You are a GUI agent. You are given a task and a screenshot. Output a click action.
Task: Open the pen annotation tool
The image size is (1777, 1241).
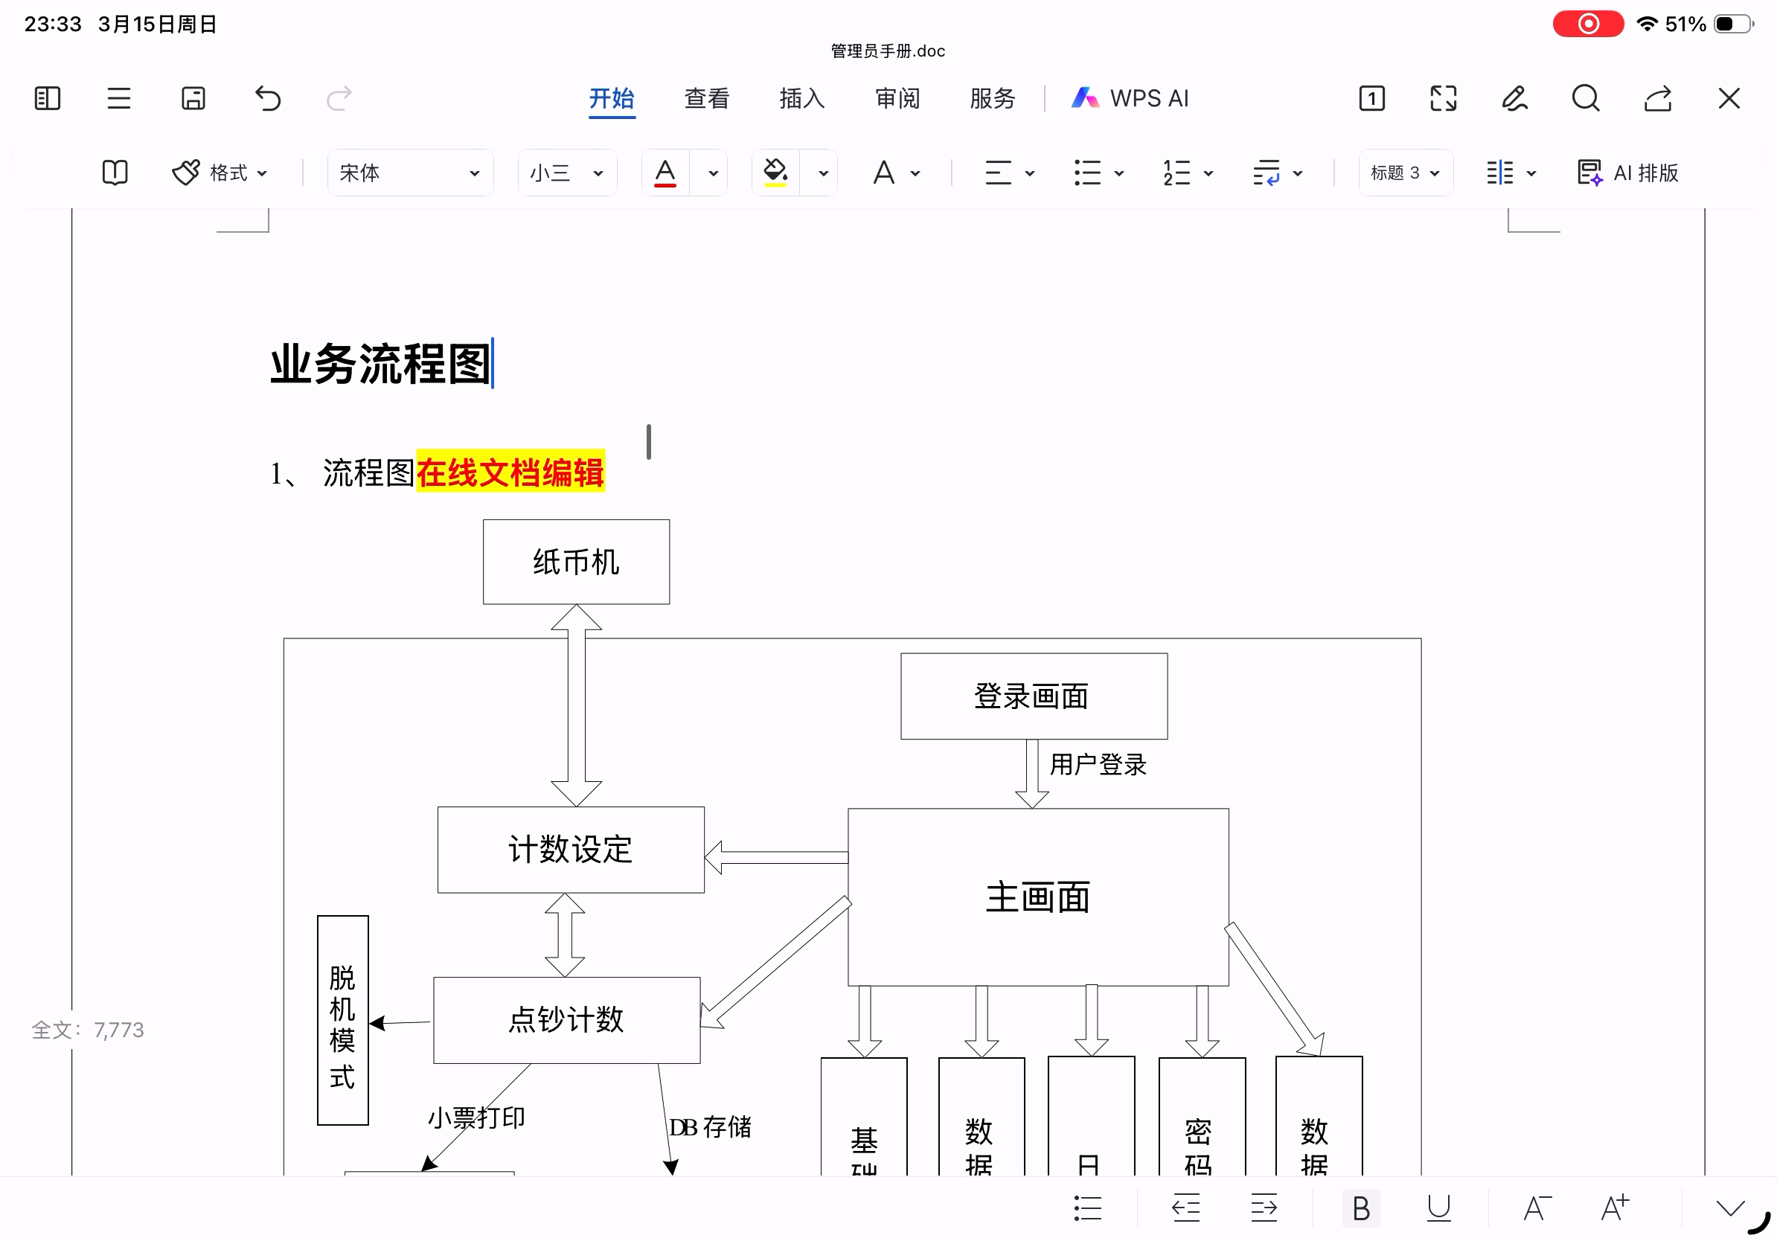1514,98
